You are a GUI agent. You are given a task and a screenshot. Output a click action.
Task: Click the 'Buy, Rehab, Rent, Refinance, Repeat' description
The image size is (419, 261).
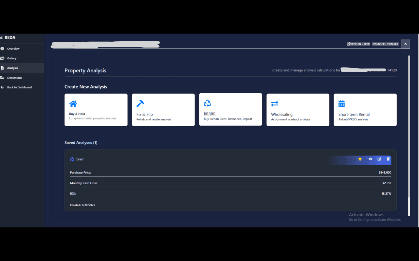[x=228, y=119]
